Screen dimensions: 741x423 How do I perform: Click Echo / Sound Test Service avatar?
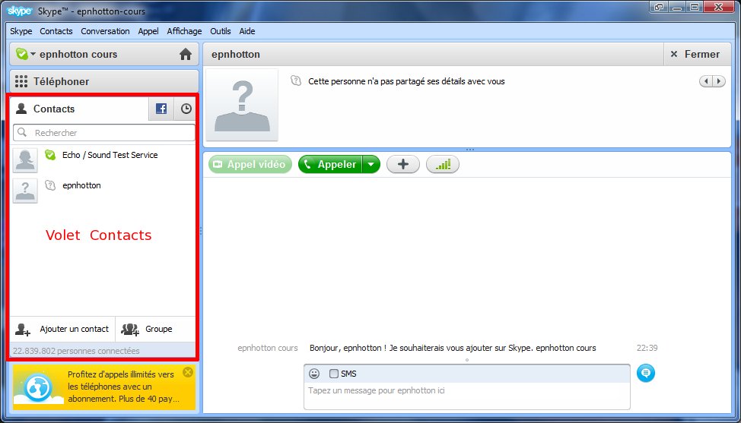[x=25, y=159]
